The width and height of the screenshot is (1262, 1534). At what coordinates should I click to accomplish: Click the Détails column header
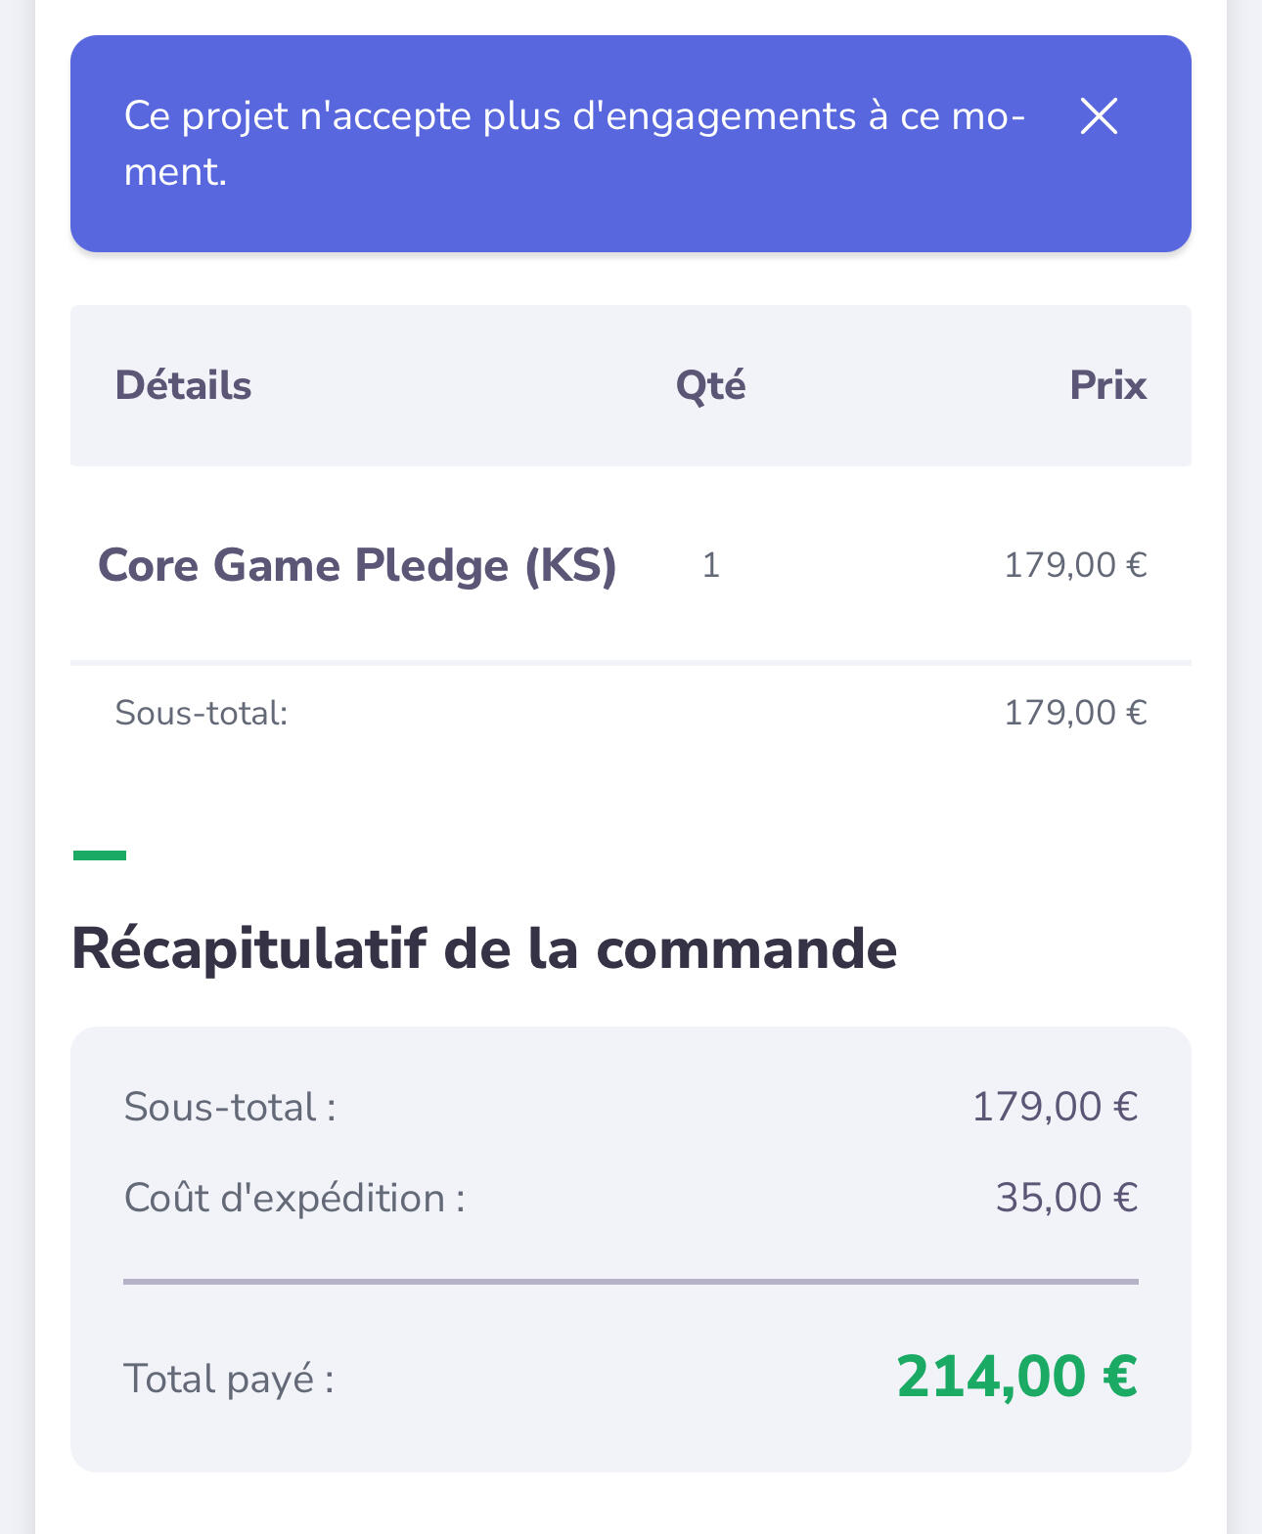click(x=183, y=385)
